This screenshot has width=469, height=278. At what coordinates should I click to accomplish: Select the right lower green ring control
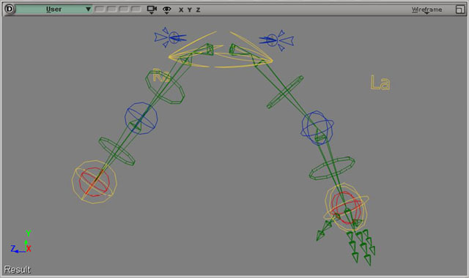[x=332, y=168]
